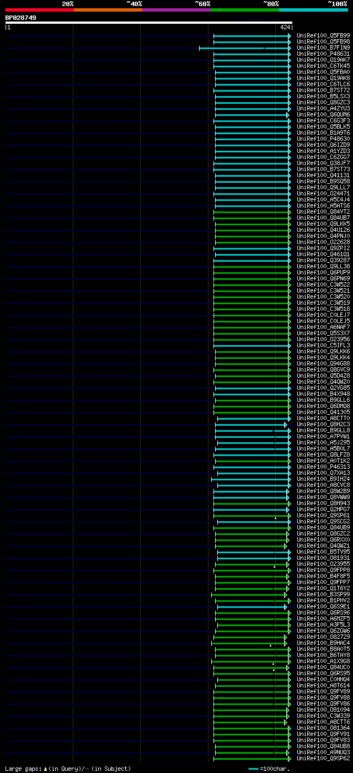Screen dimensions: 353x773
Task: Open UniRef100_P48631 hit label
Action: point(323,54)
